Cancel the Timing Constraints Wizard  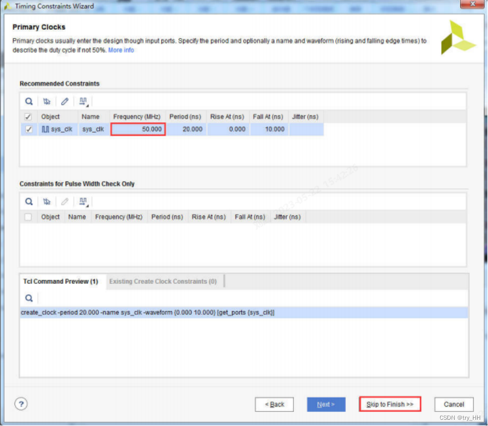click(454, 404)
